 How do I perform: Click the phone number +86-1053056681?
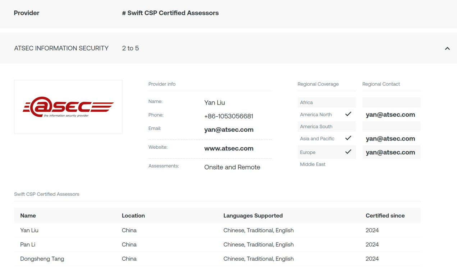click(x=229, y=116)
